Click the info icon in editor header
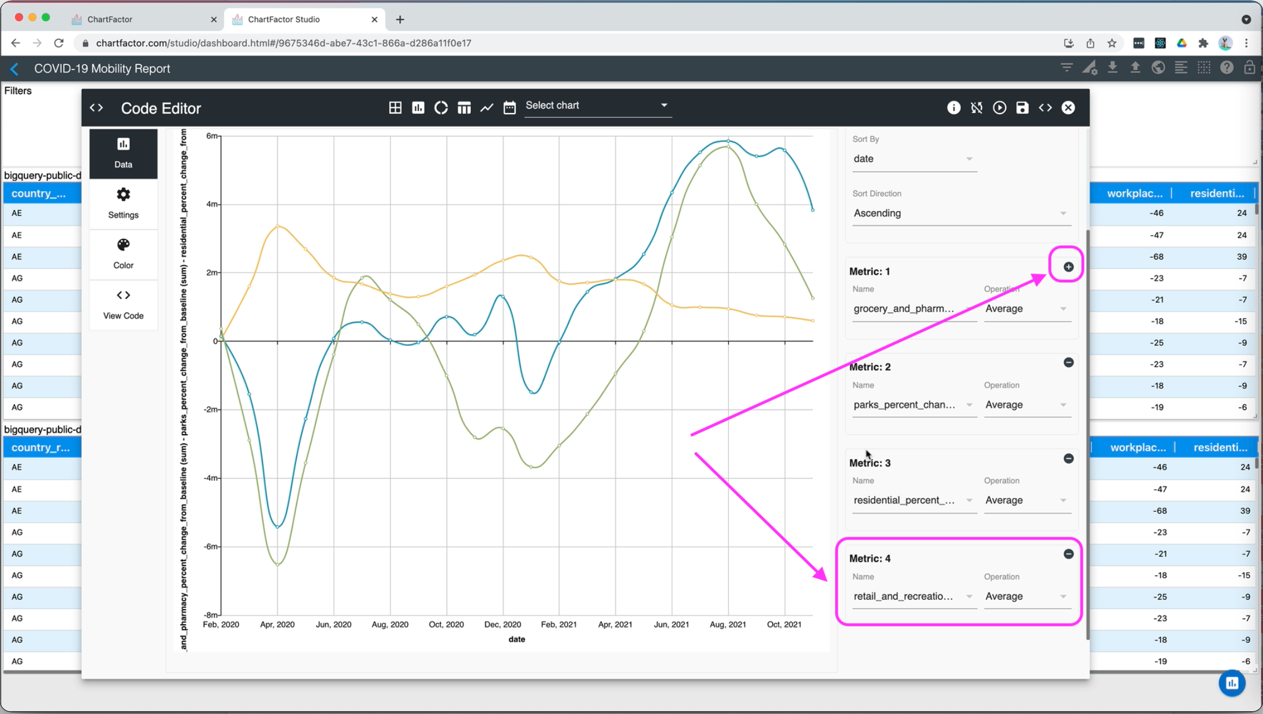The width and height of the screenshot is (1263, 714). pyautogui.click(x=953, y=108)
